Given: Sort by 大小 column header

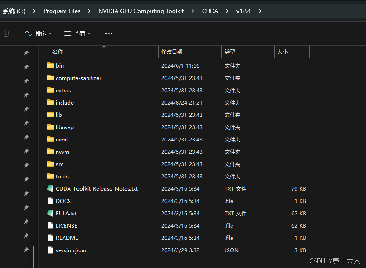Looking at the screenshot, I should pyautogui.click(x=282, y=51).
